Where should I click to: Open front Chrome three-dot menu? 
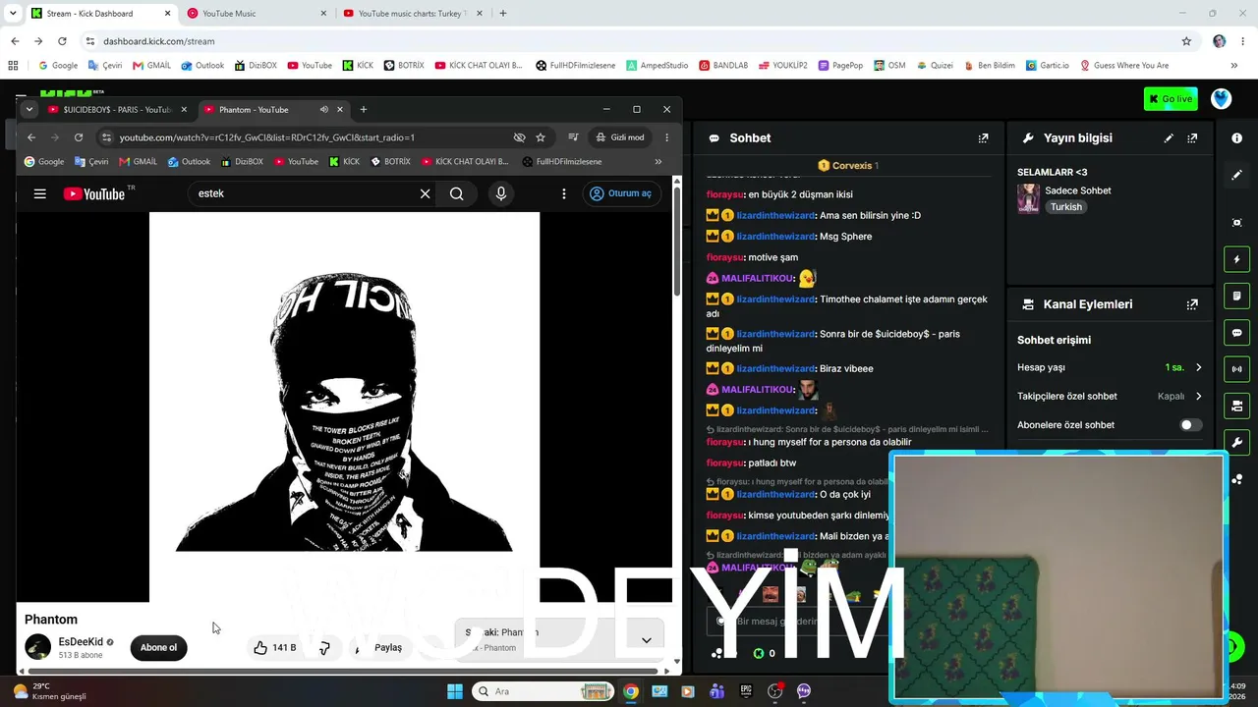[x=666, y=137]
